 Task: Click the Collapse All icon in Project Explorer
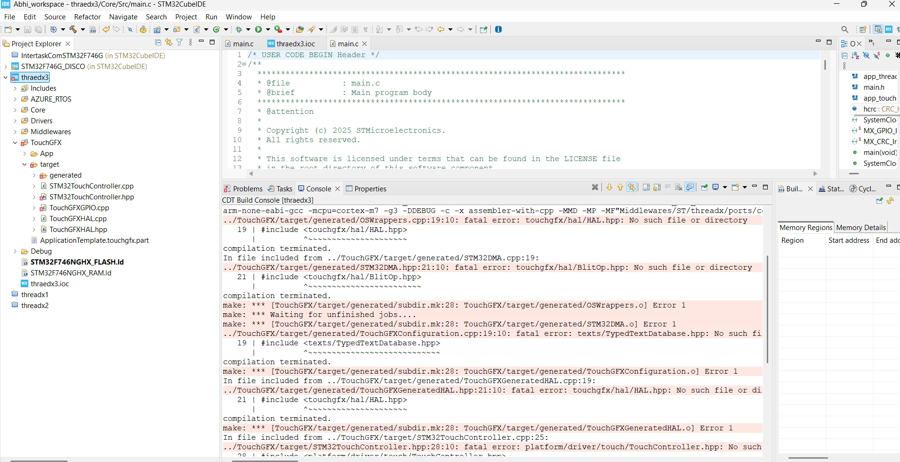point(158,43)
